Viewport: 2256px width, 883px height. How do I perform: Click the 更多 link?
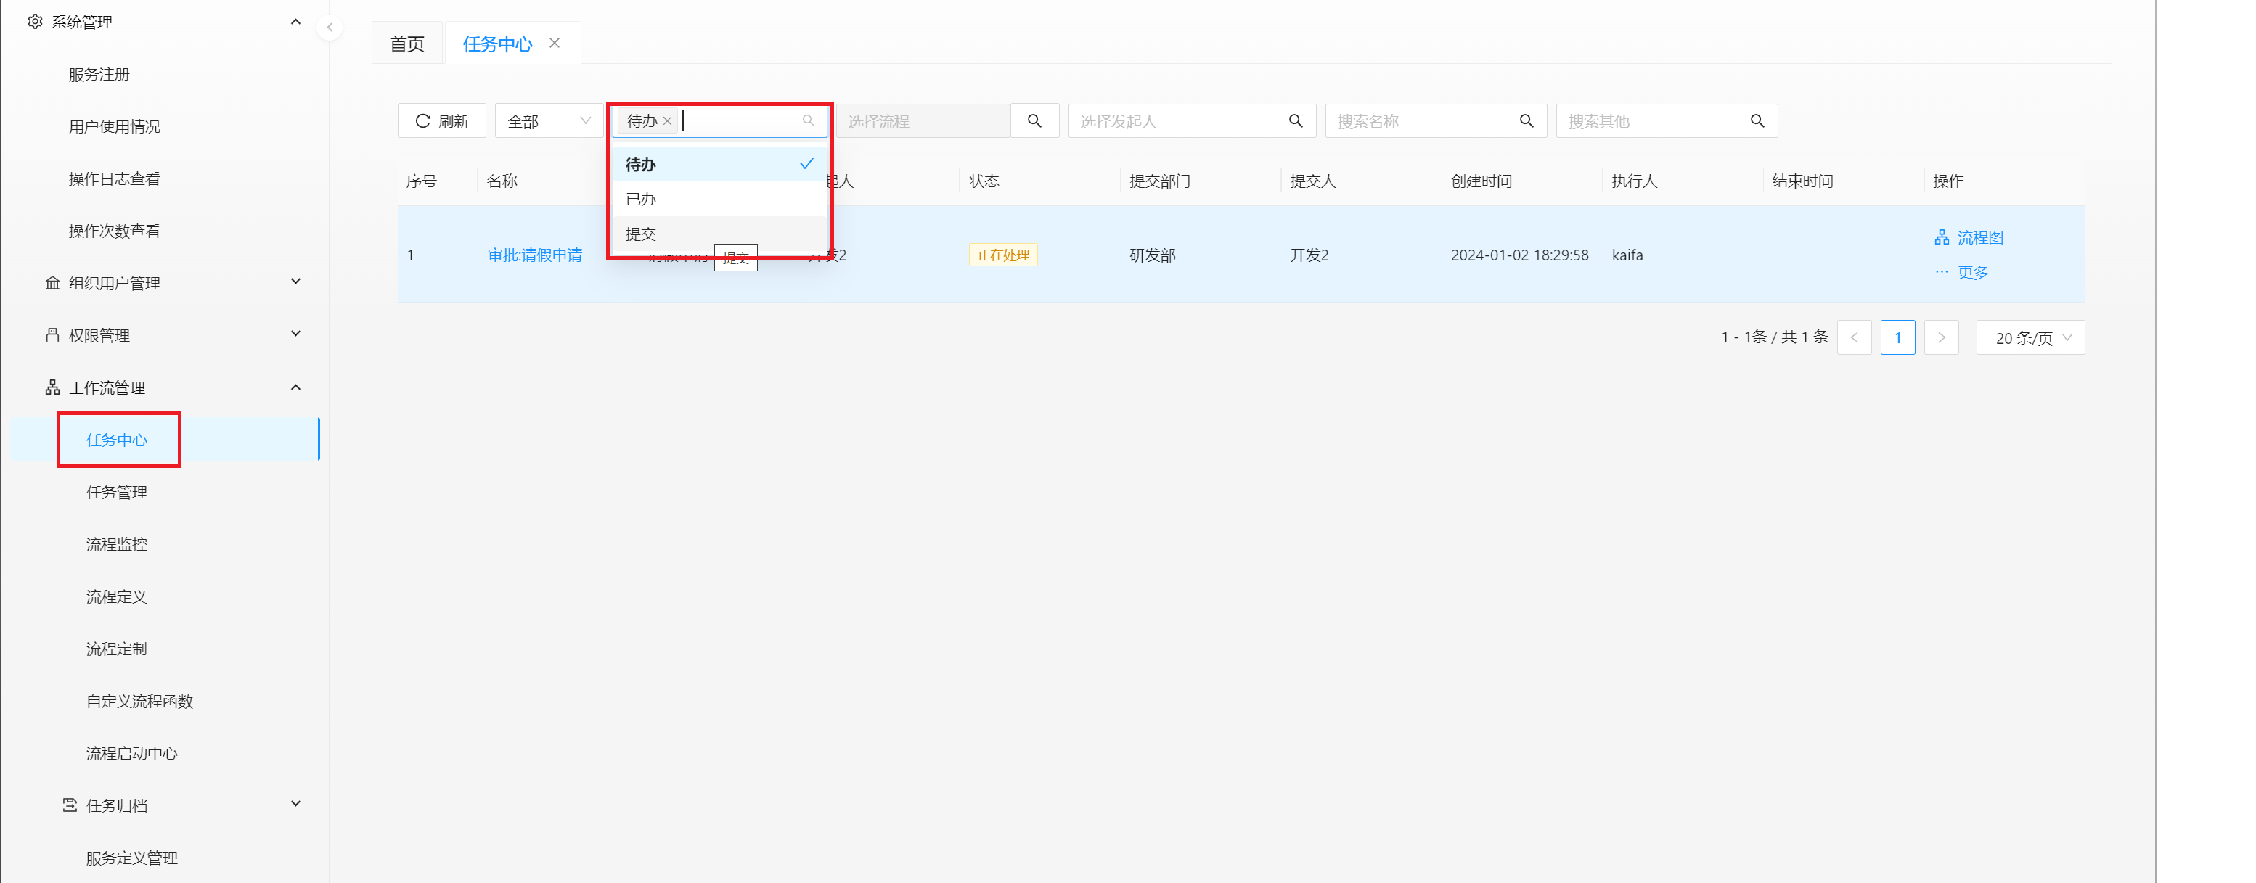point(1962,272)
